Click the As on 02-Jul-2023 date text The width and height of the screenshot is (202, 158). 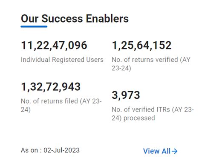50,150
